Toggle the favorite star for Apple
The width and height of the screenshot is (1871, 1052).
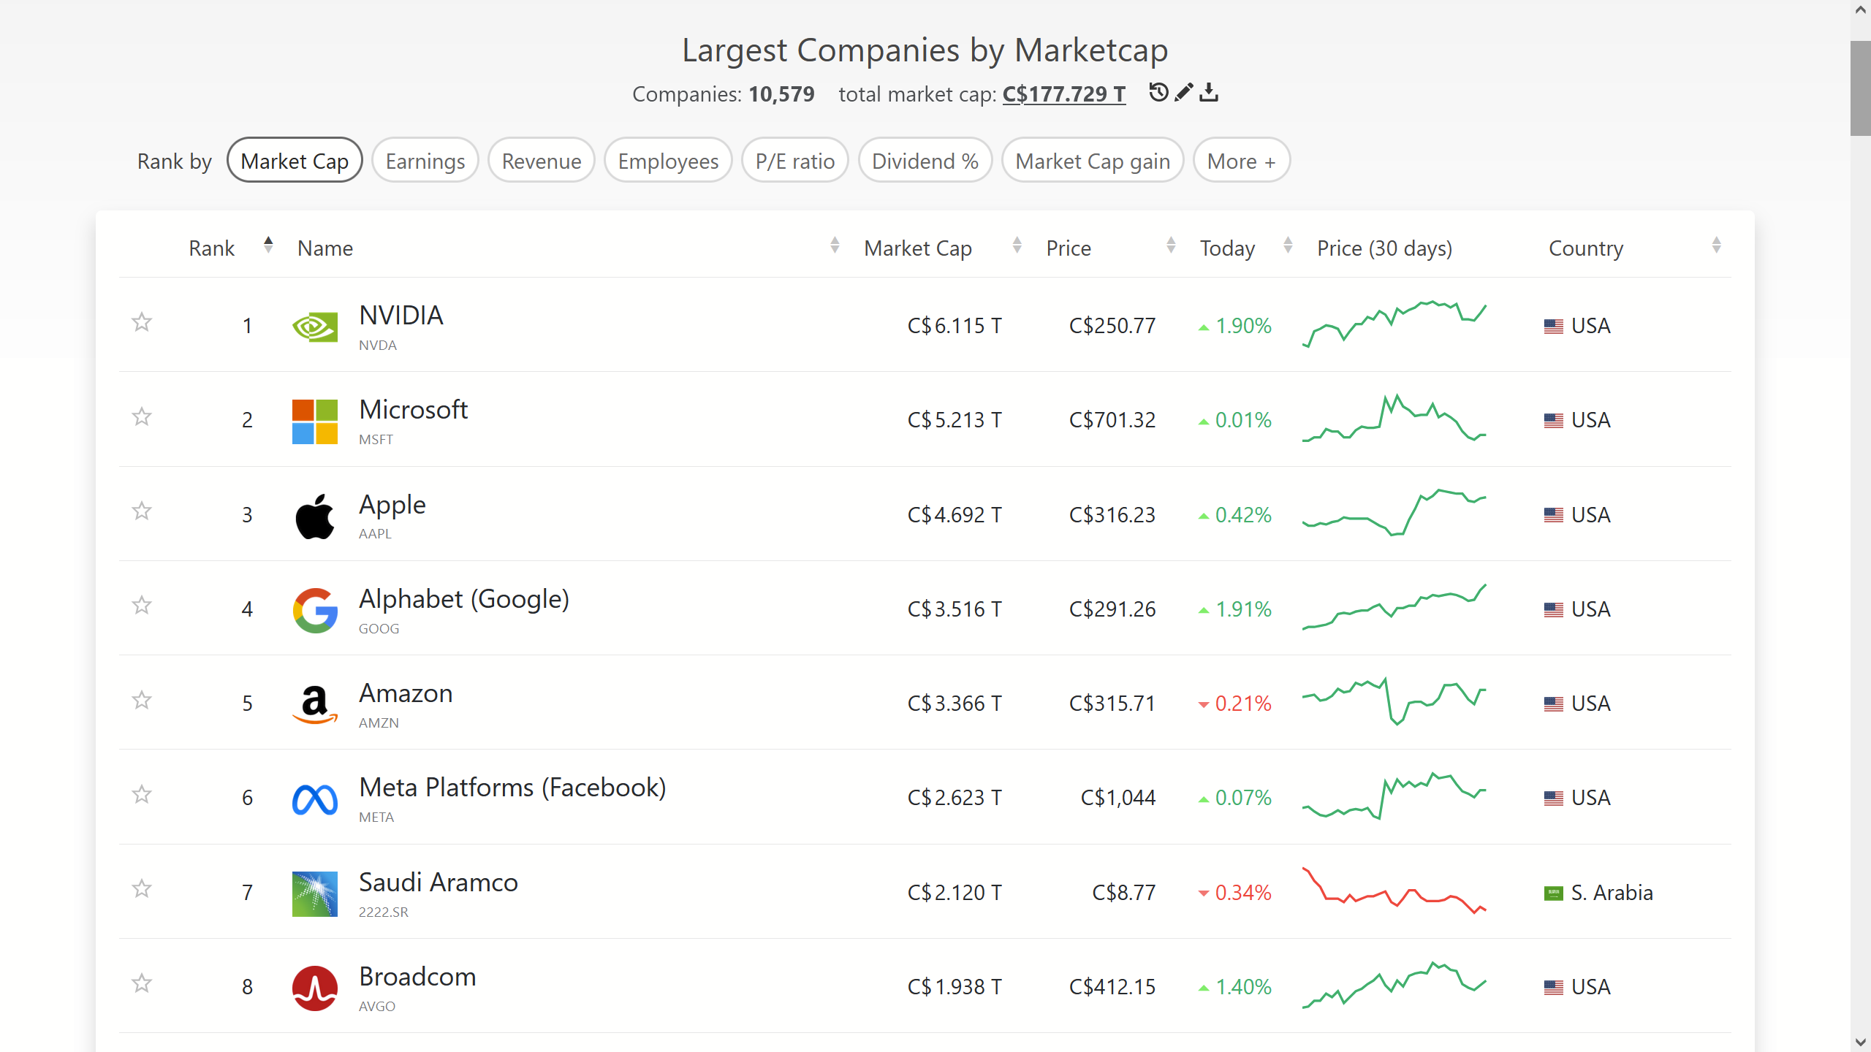point(142,511)
